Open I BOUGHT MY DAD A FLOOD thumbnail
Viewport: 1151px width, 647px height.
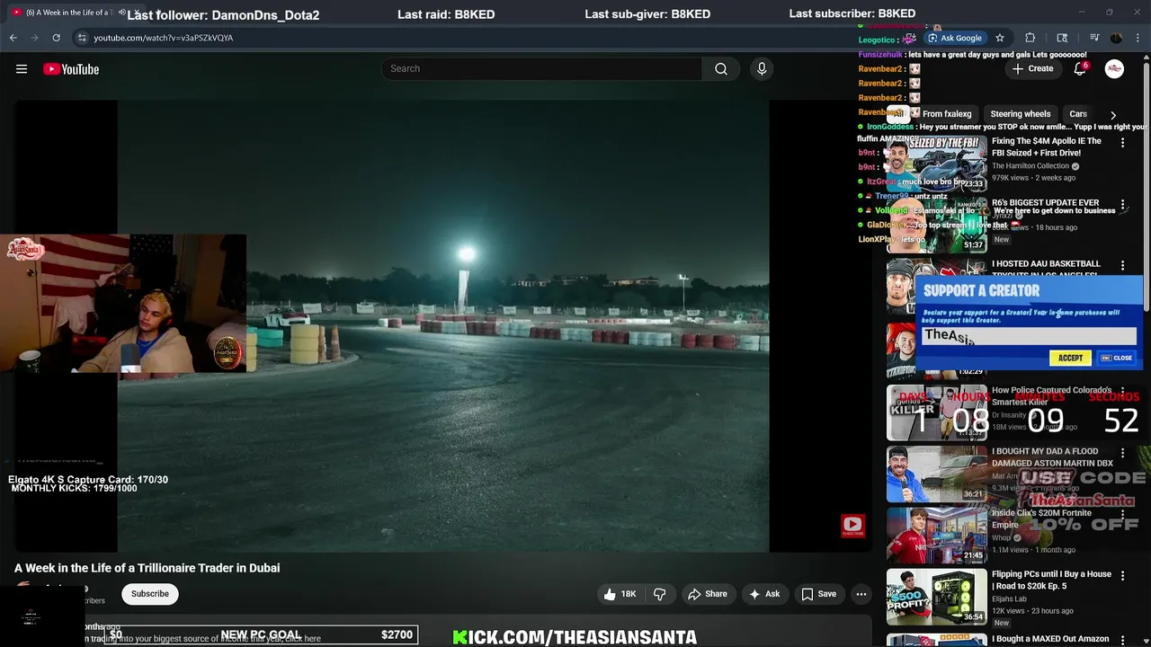[x=937, y=474]
